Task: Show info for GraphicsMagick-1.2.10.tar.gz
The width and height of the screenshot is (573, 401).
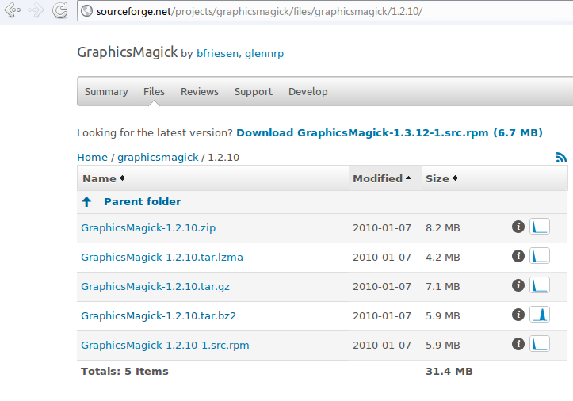Action: click(518, 285)
